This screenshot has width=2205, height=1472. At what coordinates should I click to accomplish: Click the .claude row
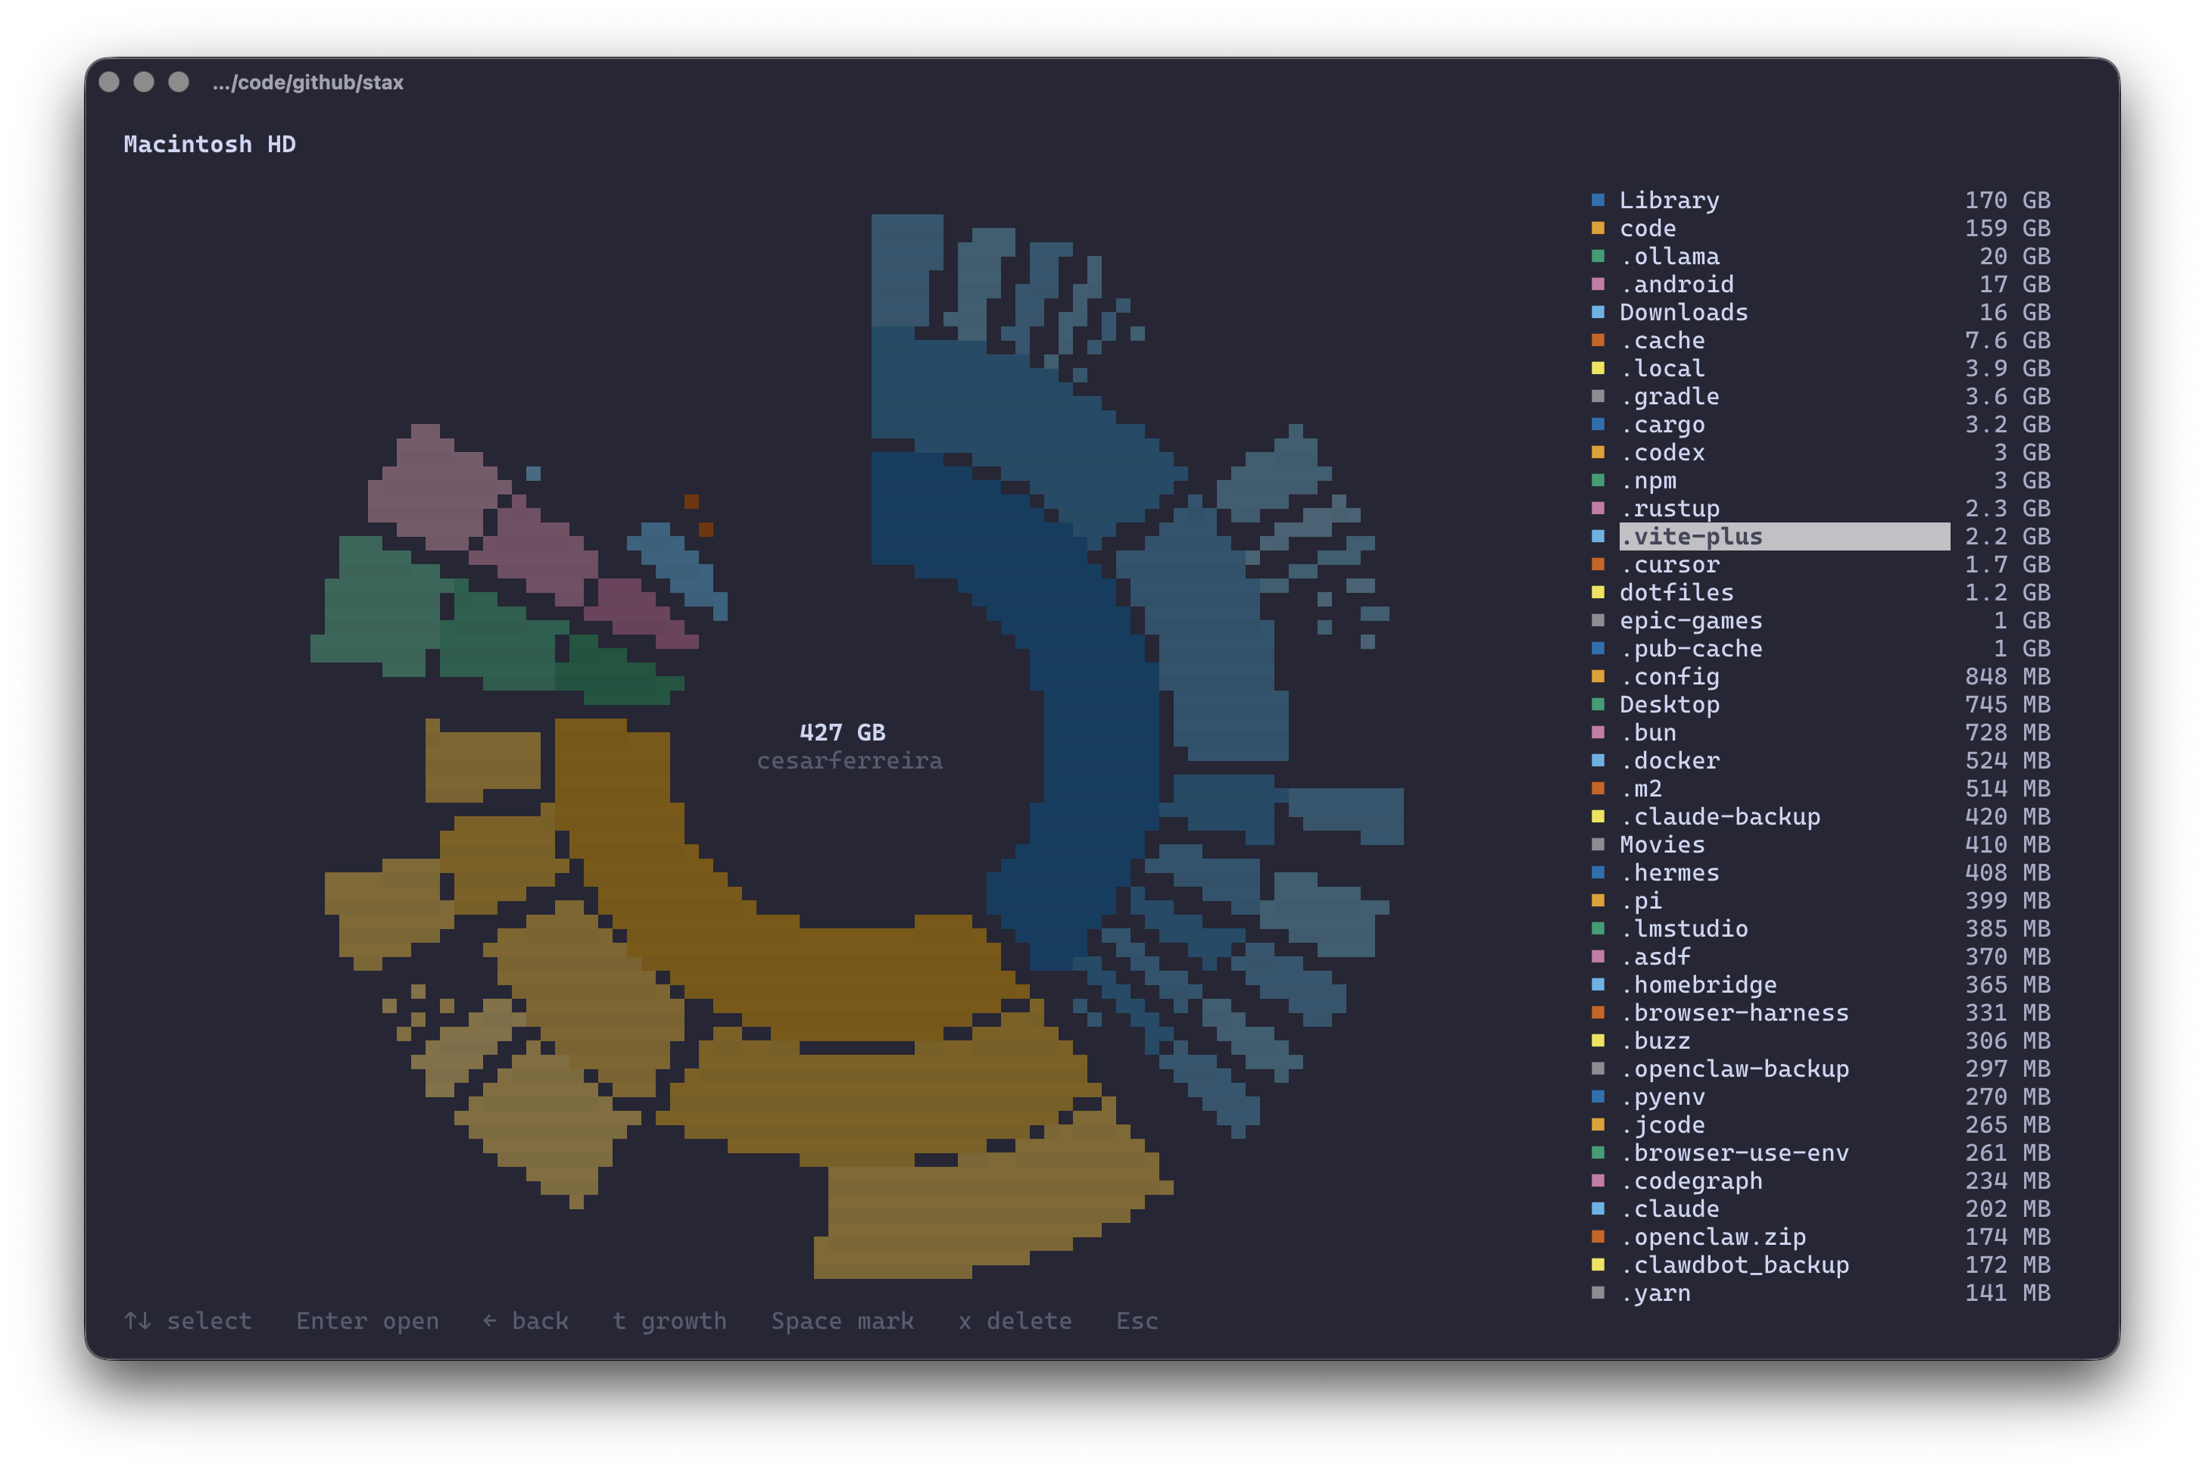pos(1820,1209)
